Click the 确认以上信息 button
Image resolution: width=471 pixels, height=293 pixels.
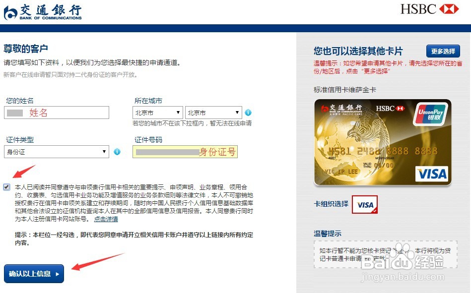pyautogui.click(x=34, y=274)
